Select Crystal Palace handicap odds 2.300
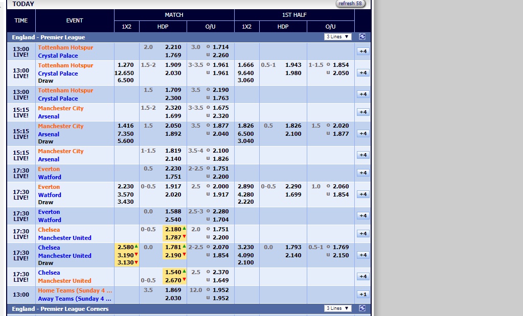Screen dimensions: 523x316 coord(173,98)
